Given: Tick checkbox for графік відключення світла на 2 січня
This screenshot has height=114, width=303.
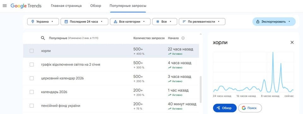Looking at the screenshot, I should pos(32,65).
